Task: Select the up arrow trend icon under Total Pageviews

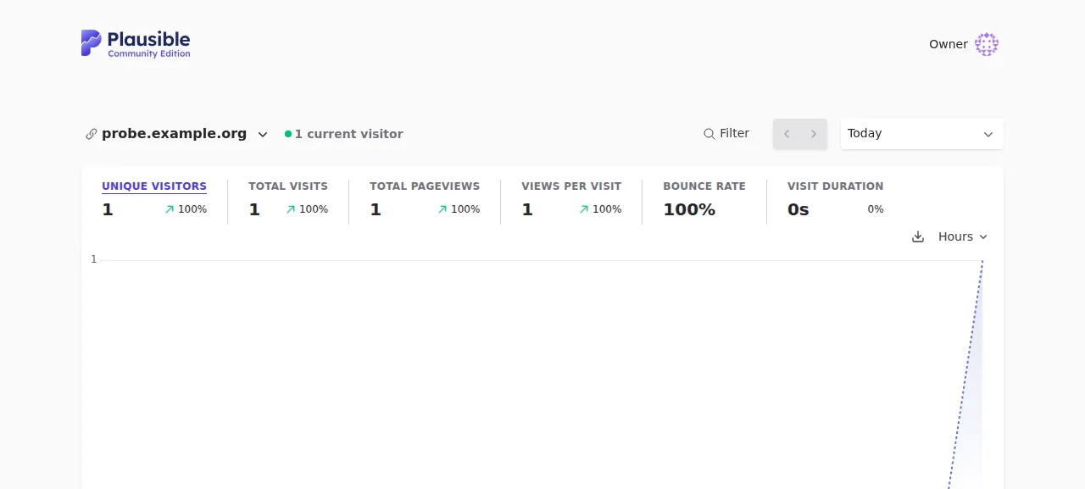Action: click(442, 209)
